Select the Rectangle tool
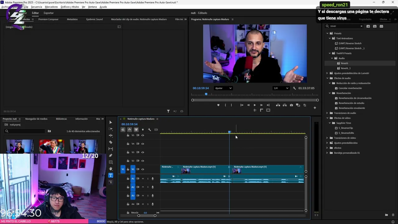Viewport: 398px width, 224px height. [x=111, y=162]
